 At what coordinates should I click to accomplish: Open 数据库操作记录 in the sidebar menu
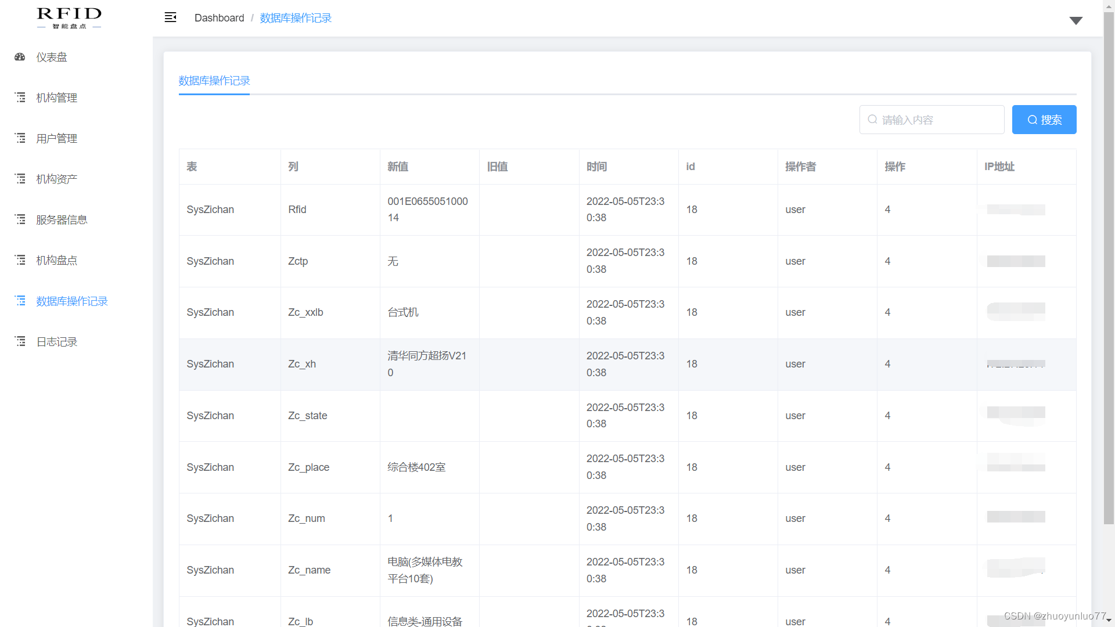coord(72,301)
